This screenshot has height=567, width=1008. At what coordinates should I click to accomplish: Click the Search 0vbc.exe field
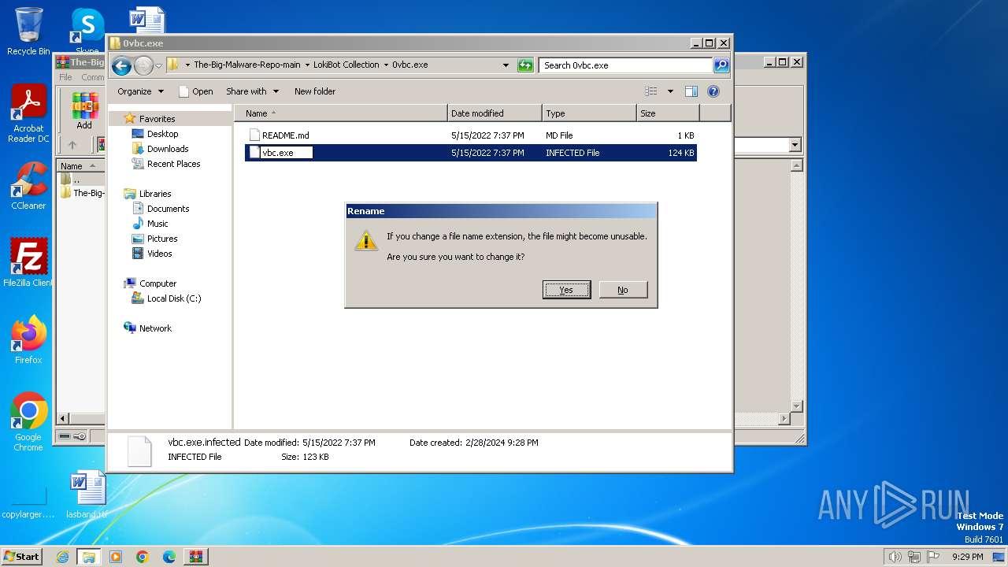point(626,65)
